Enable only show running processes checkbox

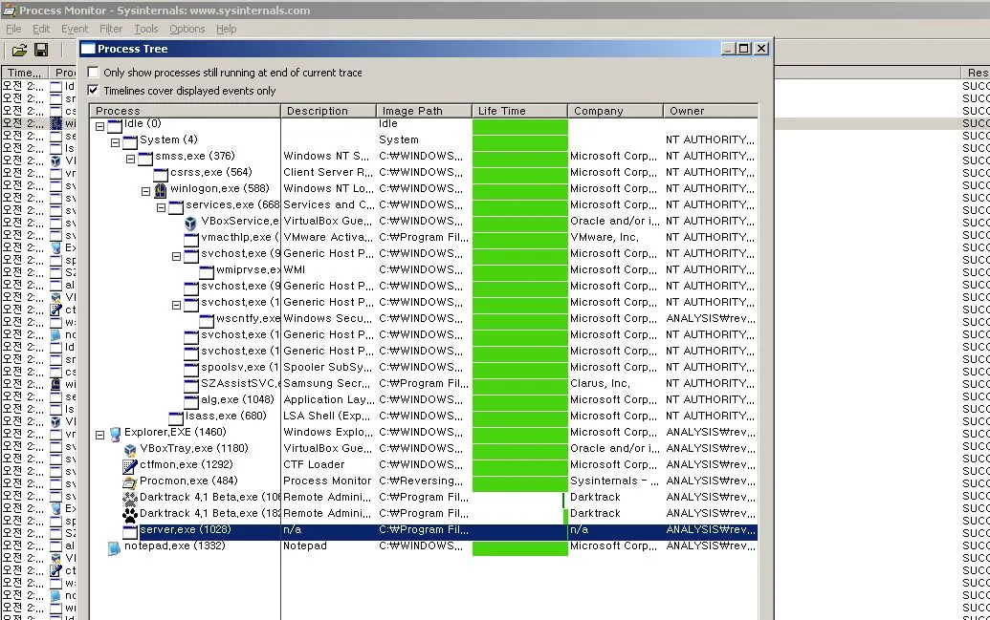pyautogui.click(x=94, y=72)
